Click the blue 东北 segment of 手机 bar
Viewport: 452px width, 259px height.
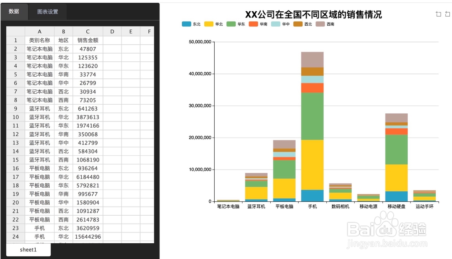pyautogui.click(x=312, y=196)
